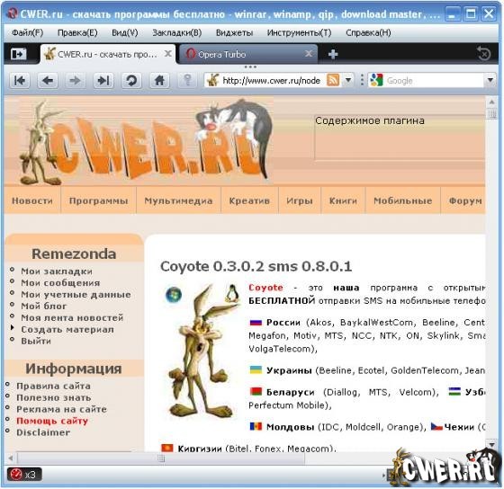Image resolution: width=504 pixels, height=489 pixels.
Task: Open the closed tabs trash icon
Action: click(483, 54)
